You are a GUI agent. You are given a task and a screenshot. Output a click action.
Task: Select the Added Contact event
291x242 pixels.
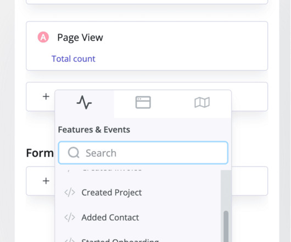coord(110,217)
